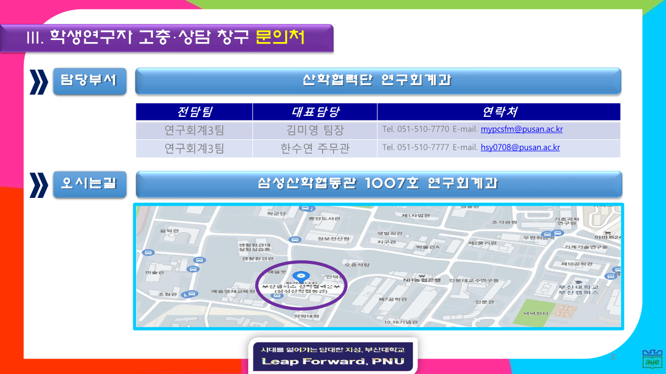Click the mypcsfm@pusan.ac.kr email link

pyautogui.click(x=521, y=129)
